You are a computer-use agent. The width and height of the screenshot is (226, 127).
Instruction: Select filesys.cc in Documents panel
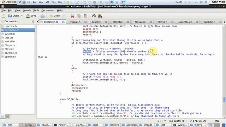pos(18,45)
